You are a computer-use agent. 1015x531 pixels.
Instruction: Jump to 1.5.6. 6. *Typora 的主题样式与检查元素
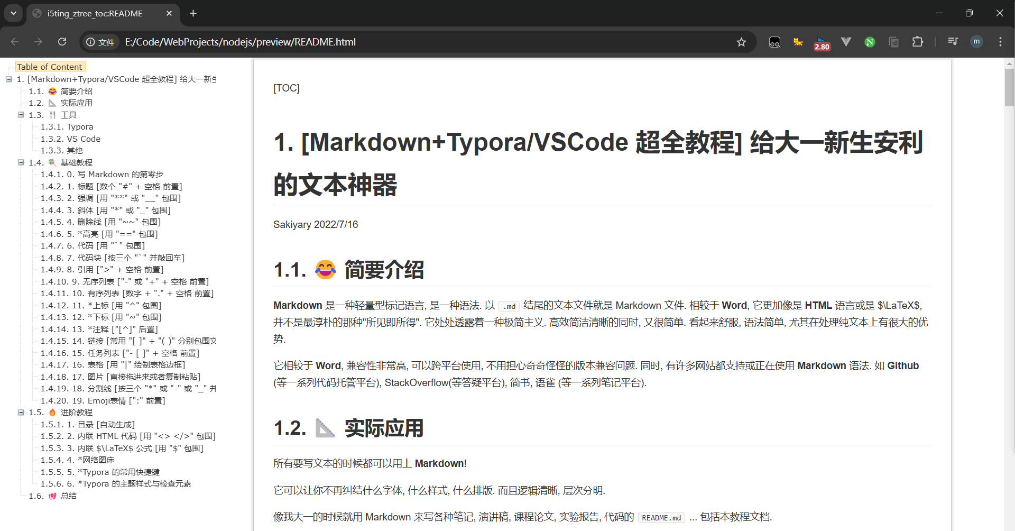(116, 484)
